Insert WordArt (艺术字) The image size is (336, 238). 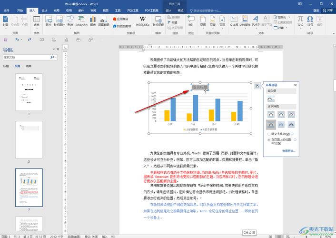point(256,21)
